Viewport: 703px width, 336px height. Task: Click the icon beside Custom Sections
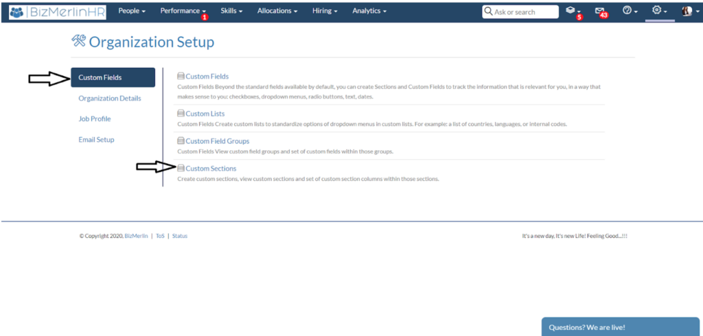[181, 169]
